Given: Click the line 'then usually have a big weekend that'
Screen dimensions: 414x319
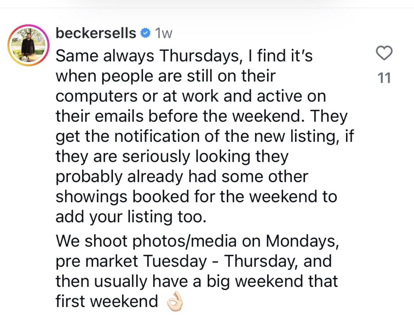Looking at the screenshot, I should click(197, 281).
